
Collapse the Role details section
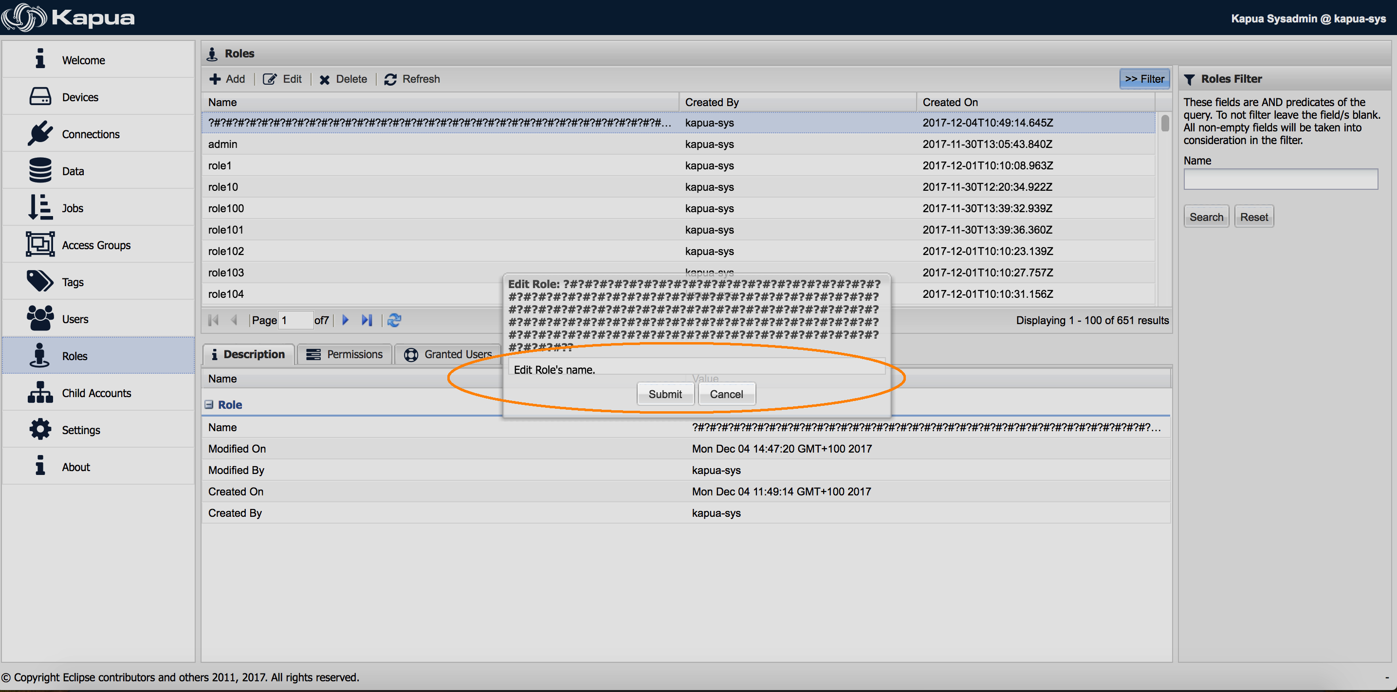coord(210,404)
